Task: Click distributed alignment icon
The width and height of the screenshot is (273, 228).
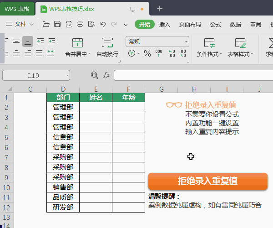Action: coord(51,53)
